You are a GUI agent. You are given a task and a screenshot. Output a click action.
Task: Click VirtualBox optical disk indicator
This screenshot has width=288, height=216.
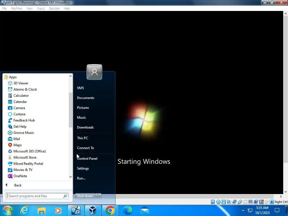(x=218, y=202)
